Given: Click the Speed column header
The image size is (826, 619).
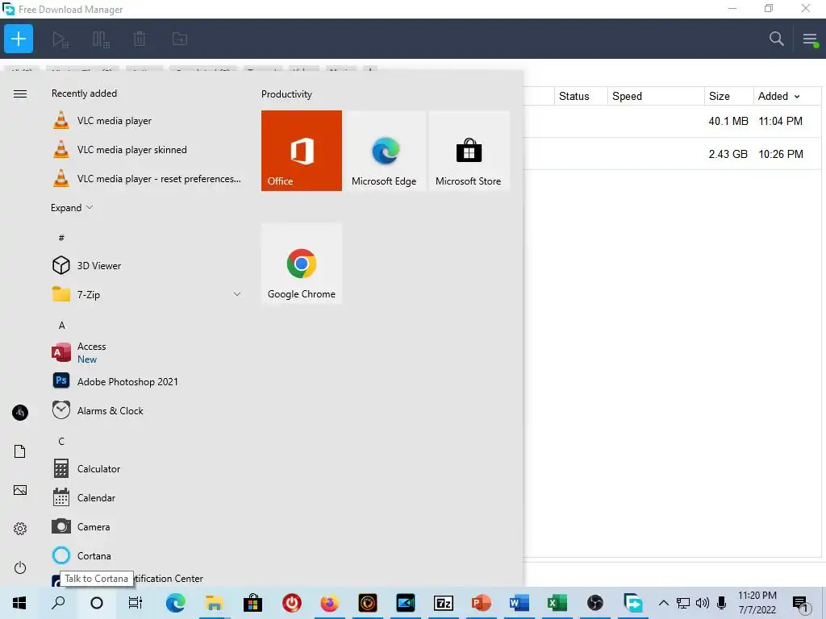Looking at the screenshot, I should click(x=656, y=97).
